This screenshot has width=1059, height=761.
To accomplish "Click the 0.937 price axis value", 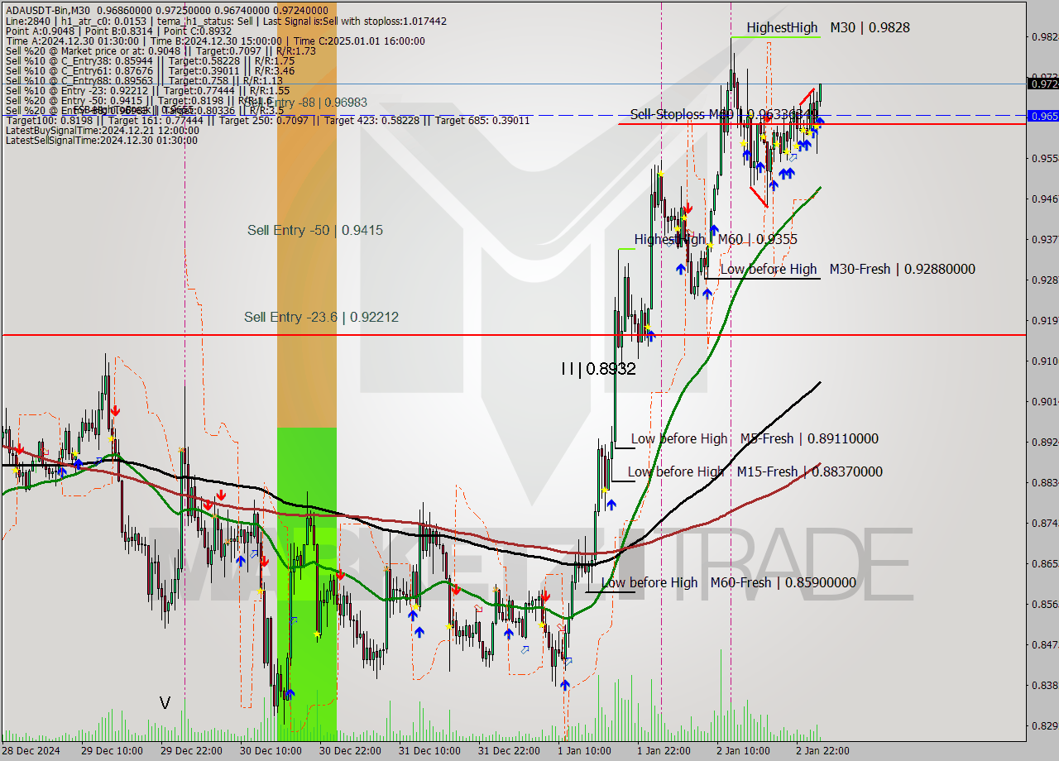I will click(x=1043, y=239).
